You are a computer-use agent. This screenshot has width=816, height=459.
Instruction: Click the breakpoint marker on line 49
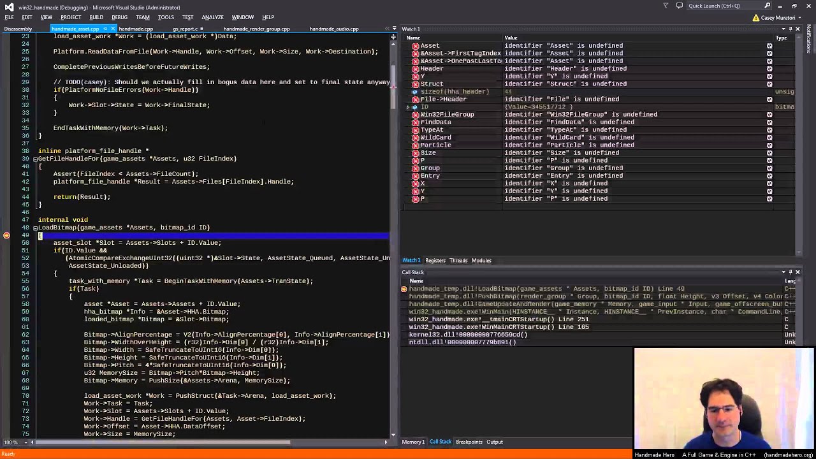[x=6, y=235]
